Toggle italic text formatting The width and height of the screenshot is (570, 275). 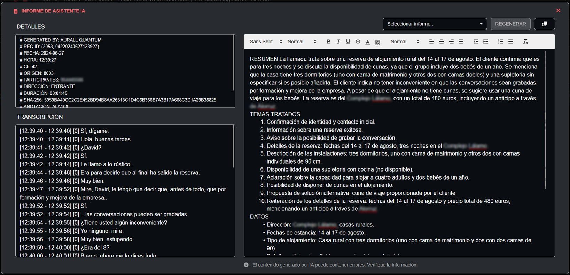point(338,42)
